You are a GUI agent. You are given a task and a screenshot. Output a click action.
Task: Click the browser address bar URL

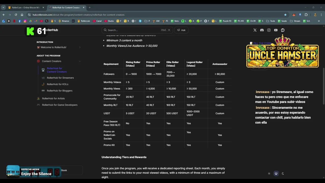tap(78, 15)
